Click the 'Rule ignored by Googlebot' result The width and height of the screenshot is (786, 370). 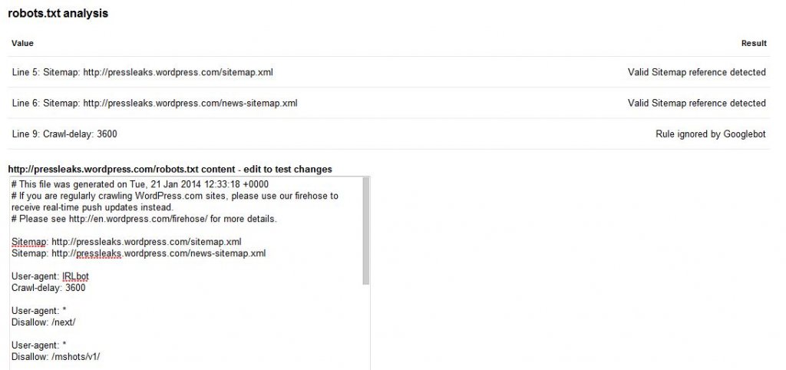pyautogui.click(x=710, y=134)
